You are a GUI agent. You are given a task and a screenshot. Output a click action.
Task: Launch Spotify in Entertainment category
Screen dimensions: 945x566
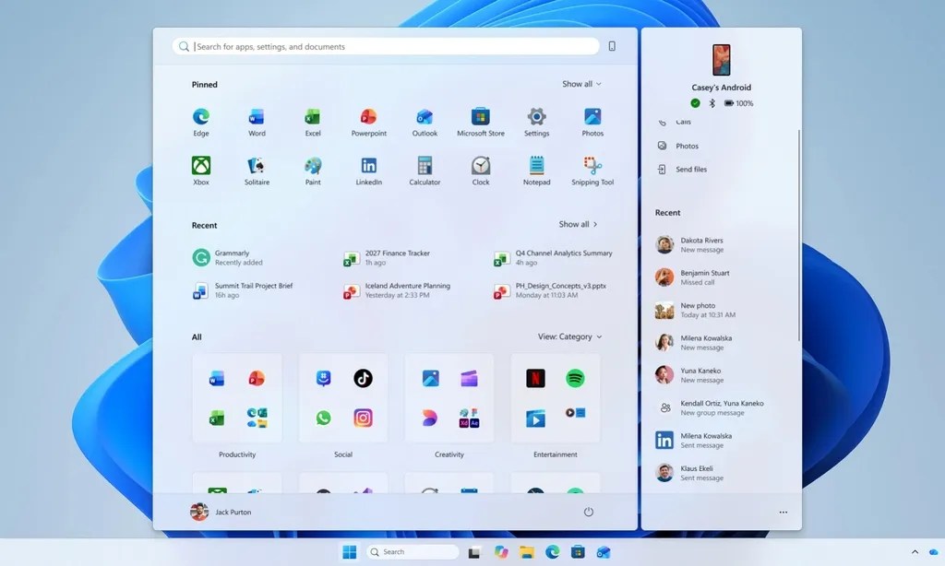(575, 378)
